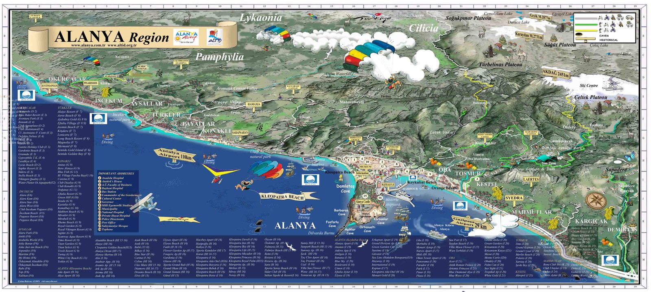The height and width of the screenshot is (292, 651).
Task: Click the LAERTES historical sign
Action: (x=531, y=179)
